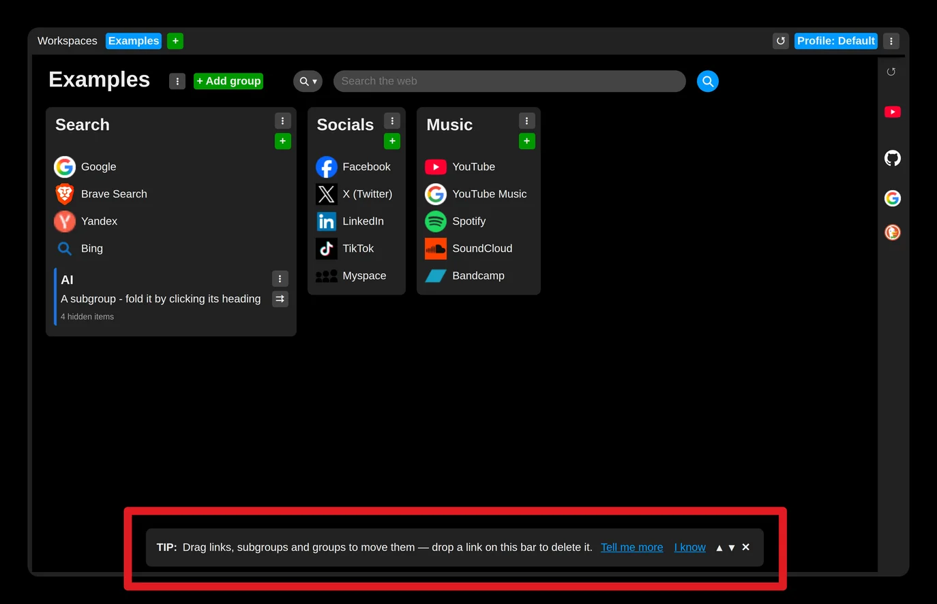
Task: Add a new workspace tab
Action: [175, 41]
